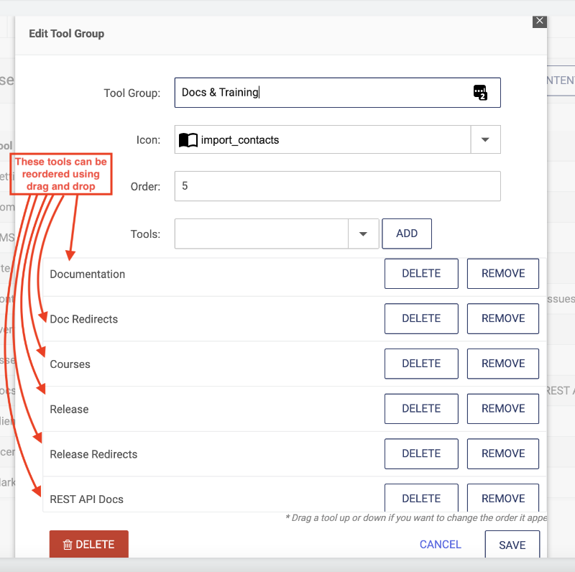Click the Tools combo box field
This screenshot has width=575, height=572.
click(x=262, y=234)
